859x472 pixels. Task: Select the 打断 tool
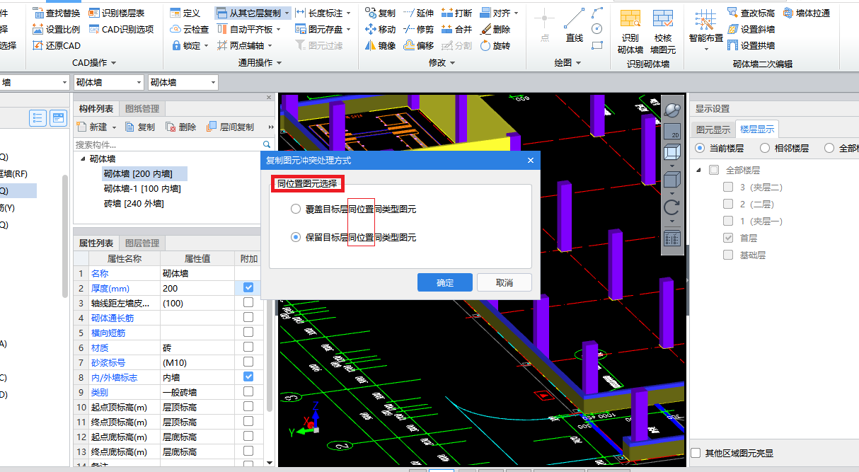(x=456, y=13)
